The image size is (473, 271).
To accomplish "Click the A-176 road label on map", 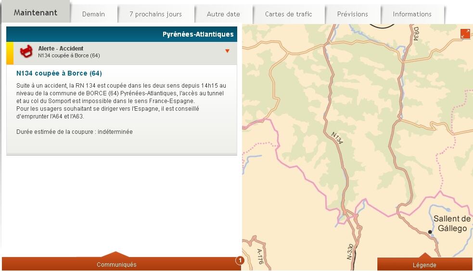I will tap(260, 257).
